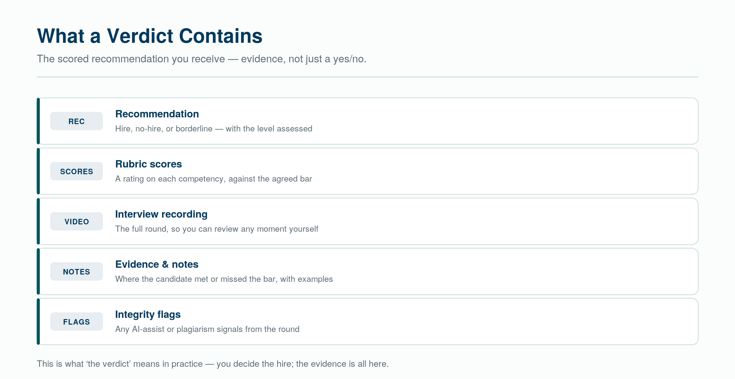Click the footer note about 'the verdict'
The image size is (735, 379).
coord(213,364)
